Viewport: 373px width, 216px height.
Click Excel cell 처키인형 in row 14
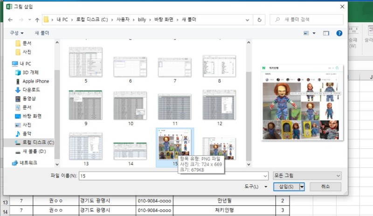tap(224, 210)
